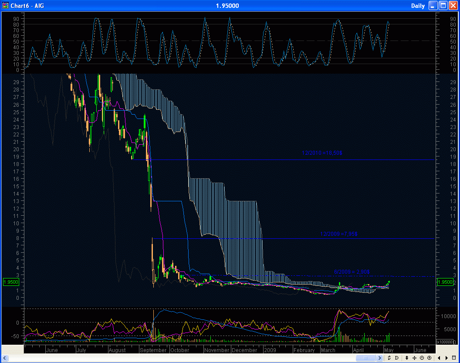Click the four-way move/pan chart icon

[x=414, y=358]
